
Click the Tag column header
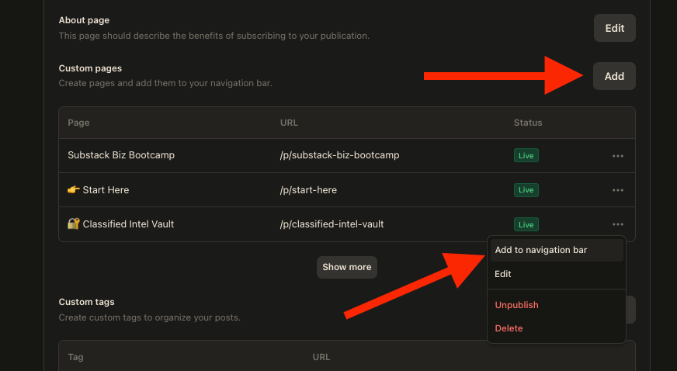coord(75,357)
